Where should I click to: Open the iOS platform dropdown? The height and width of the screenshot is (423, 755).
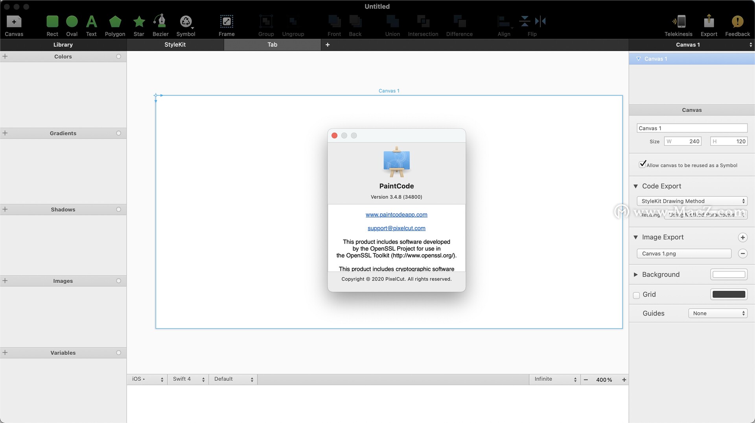147,379
